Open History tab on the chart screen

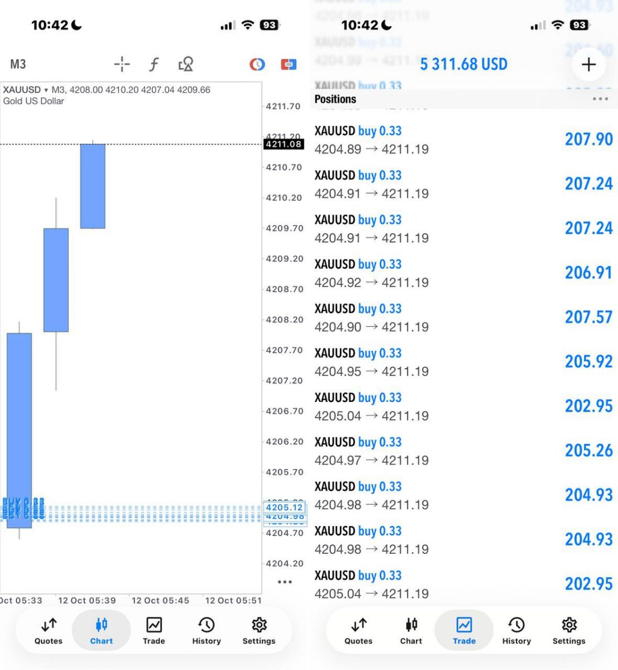207,631
